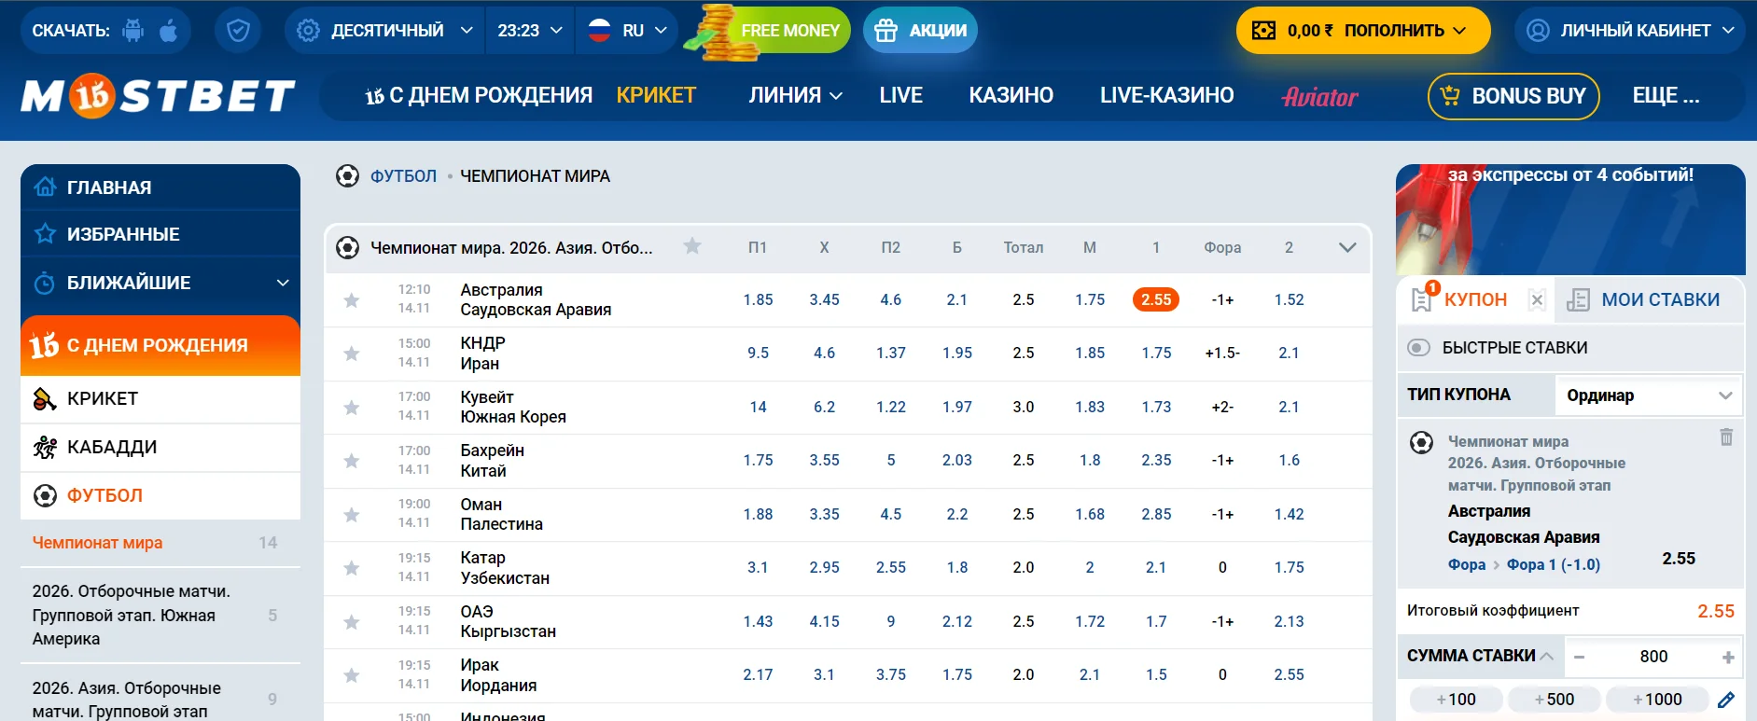This screenshot has width=1757, height=721.
Task: Edit quick stake amounts with pencil icon
Action: tap(1726, 700)
